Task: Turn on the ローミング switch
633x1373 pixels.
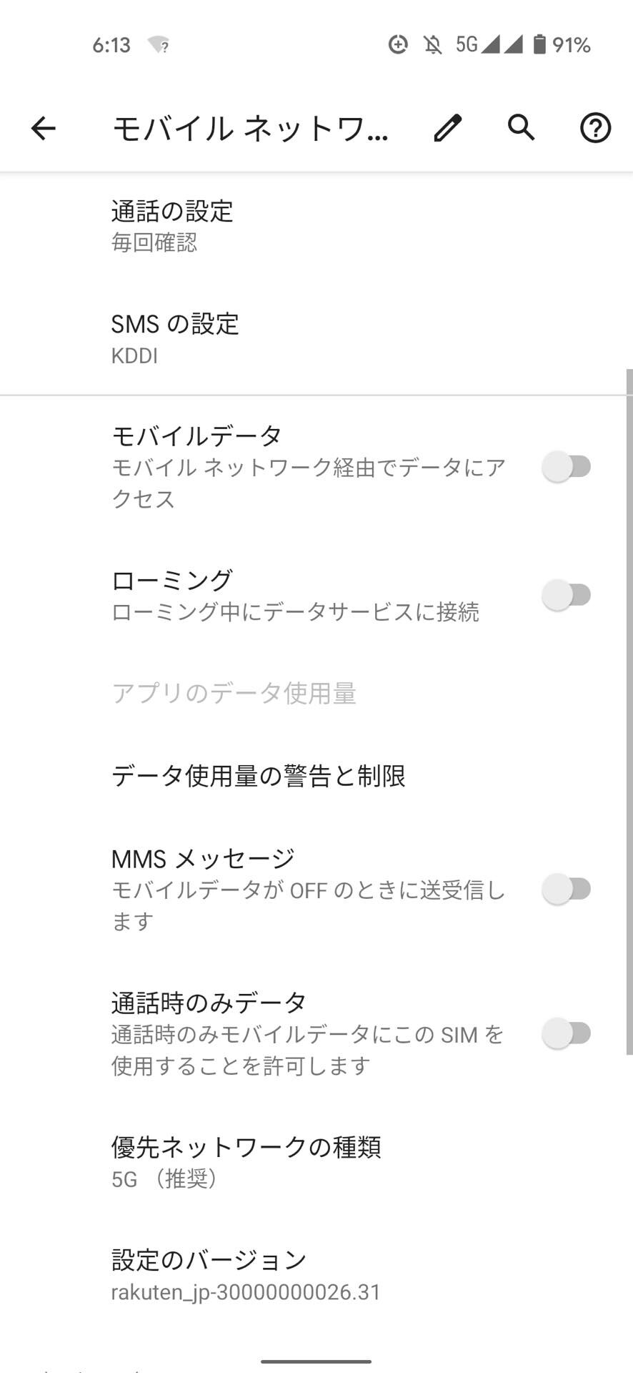Action: coord(567,595)
